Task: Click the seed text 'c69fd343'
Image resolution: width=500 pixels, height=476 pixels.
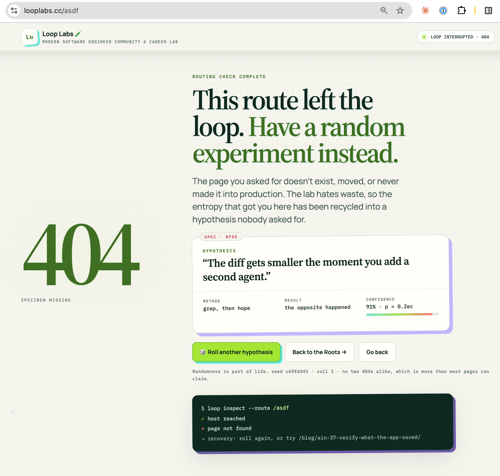Action: [x=297, y=371]
